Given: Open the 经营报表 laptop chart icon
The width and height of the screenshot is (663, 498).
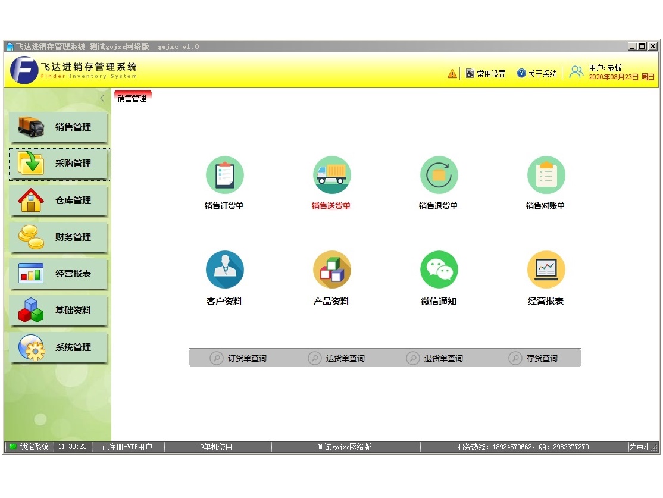Looking at the screenshot, I should click(546, 270).
